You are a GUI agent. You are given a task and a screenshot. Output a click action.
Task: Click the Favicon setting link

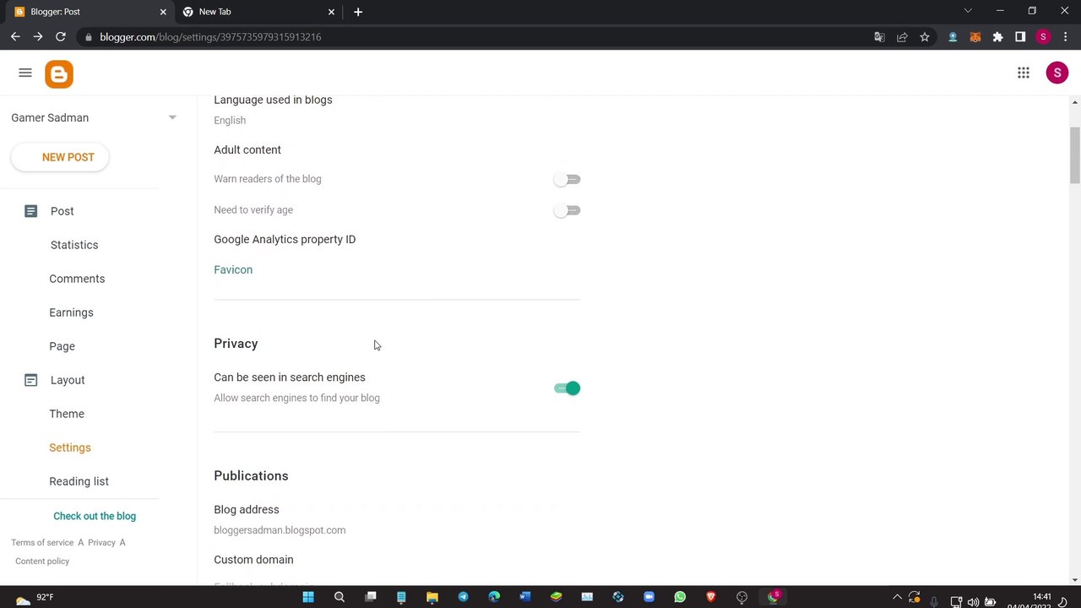233,269
